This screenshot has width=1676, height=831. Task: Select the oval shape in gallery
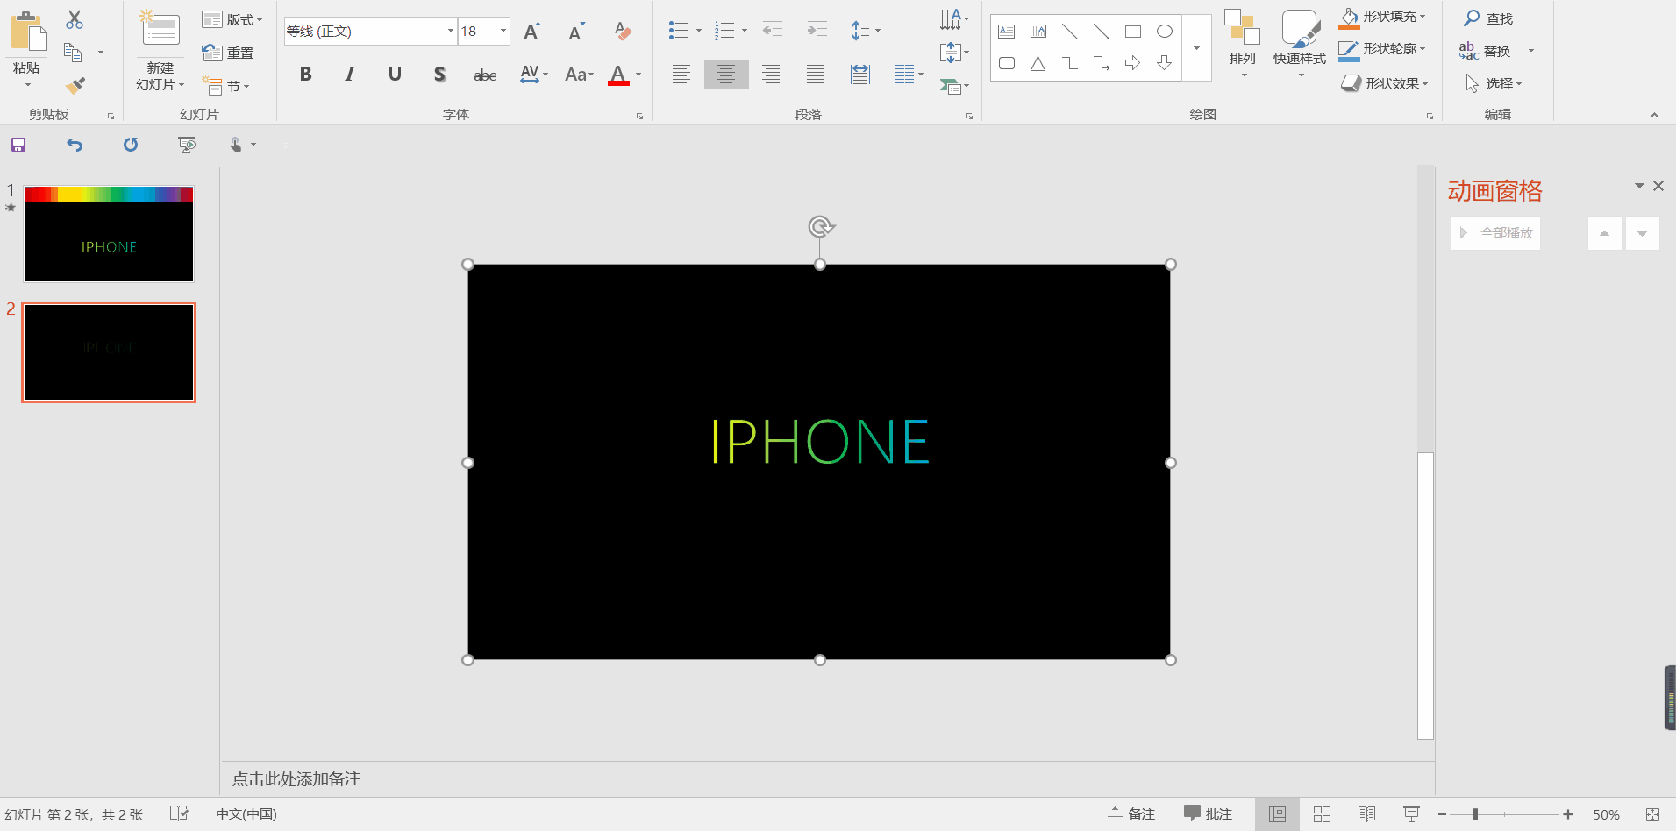click(x=1165, y=32)
